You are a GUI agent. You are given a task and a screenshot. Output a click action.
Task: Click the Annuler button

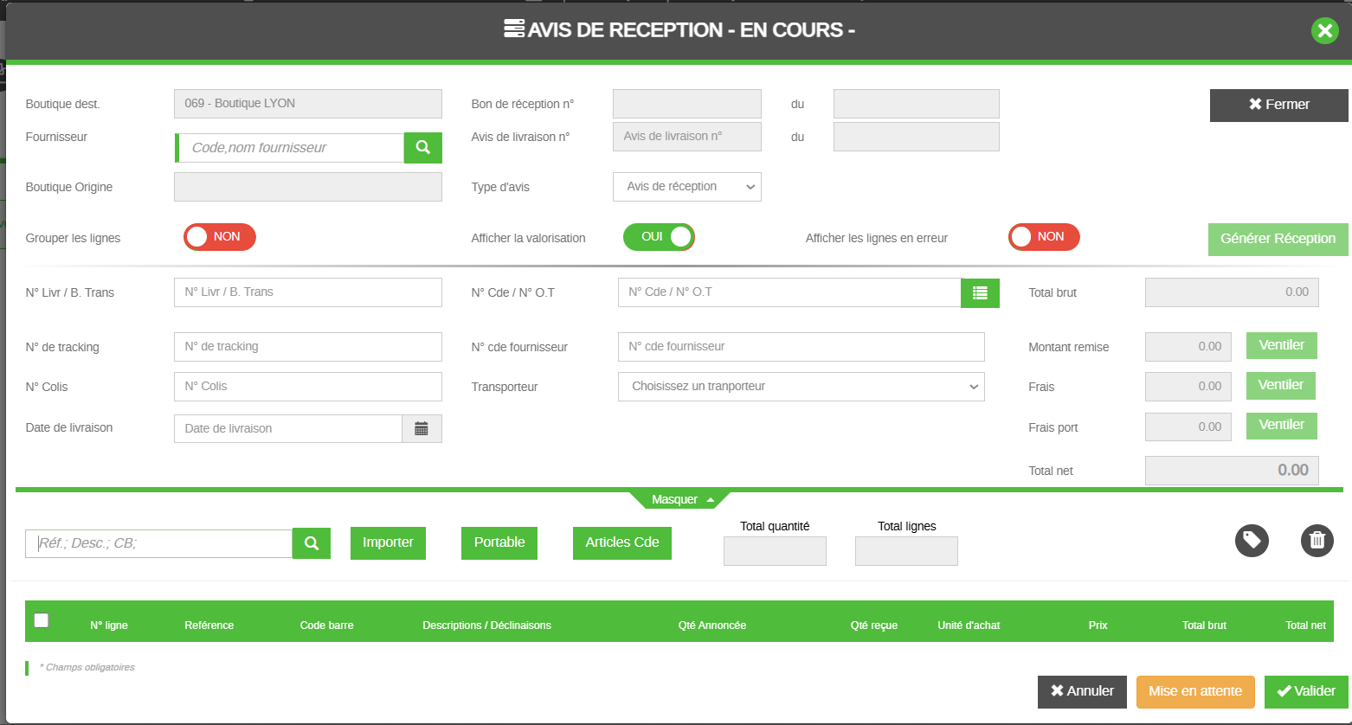tap(1082, 691)
